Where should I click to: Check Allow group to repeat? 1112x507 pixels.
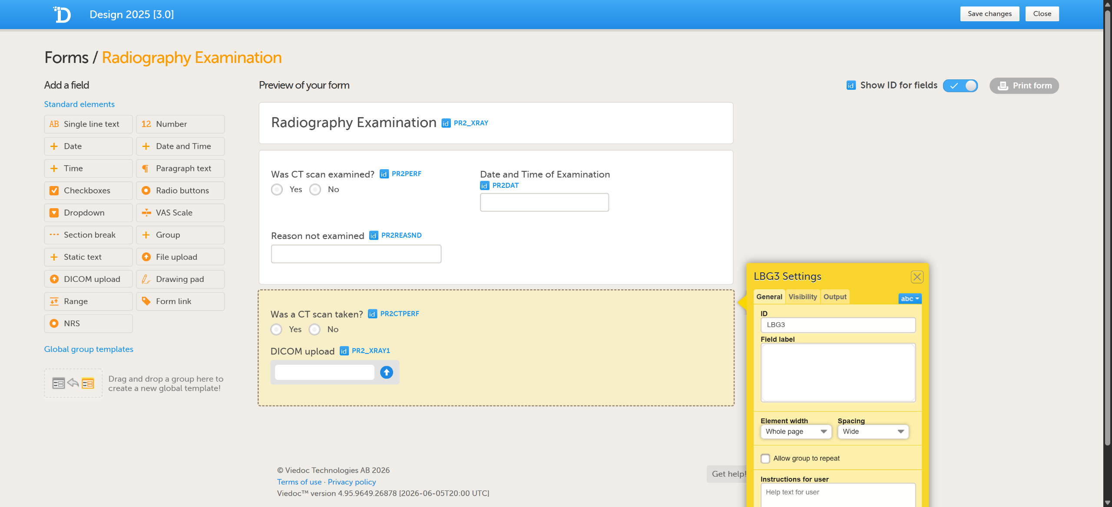pos(765,458)
